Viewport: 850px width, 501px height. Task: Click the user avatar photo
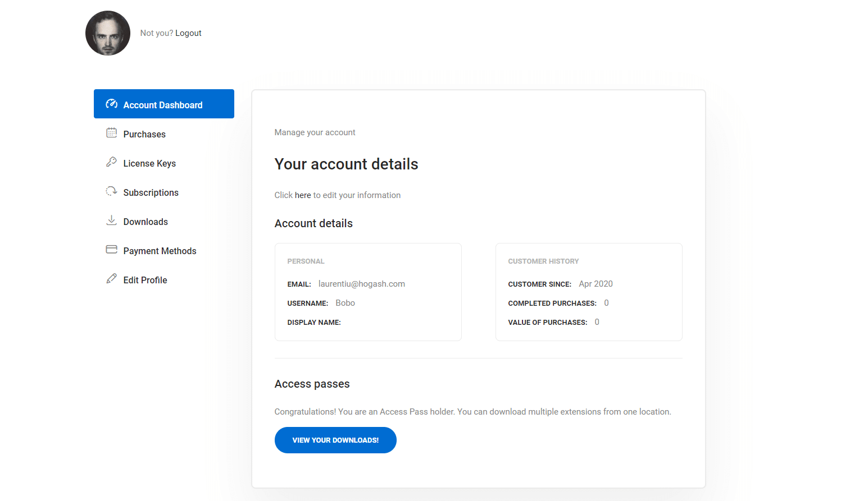(x=108, y=33)
